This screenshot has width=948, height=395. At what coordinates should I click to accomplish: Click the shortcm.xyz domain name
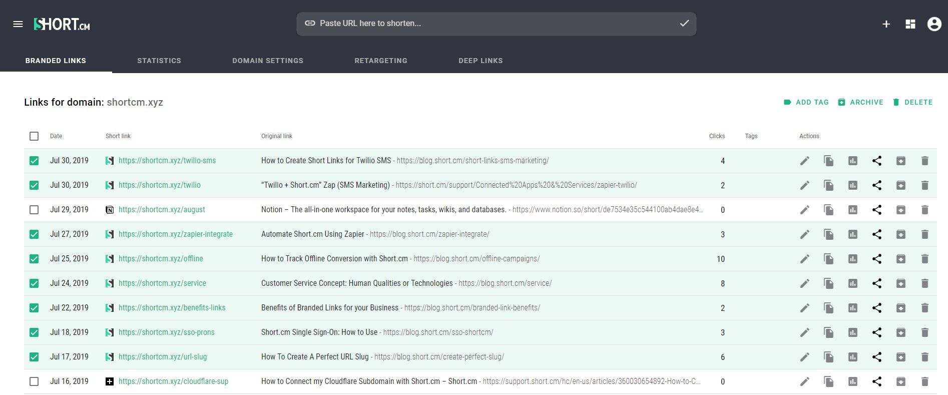coord(135,102)
